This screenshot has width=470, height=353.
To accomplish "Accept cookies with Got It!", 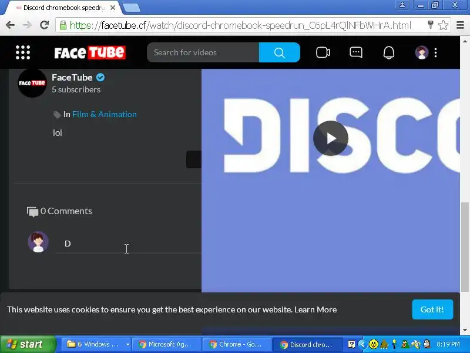I will (x=432, y=309).
